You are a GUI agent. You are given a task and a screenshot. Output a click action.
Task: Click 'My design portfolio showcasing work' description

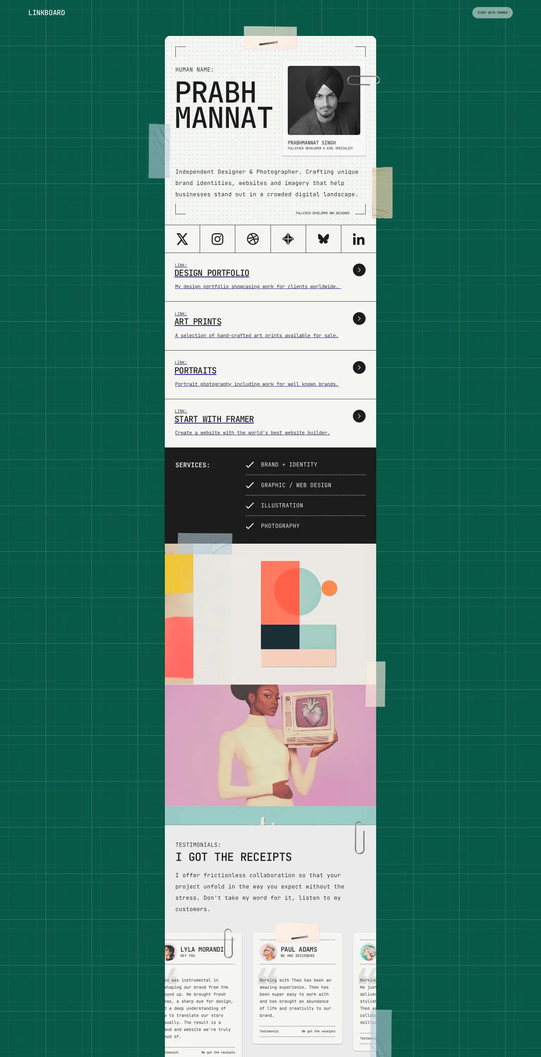pos(258,286)
